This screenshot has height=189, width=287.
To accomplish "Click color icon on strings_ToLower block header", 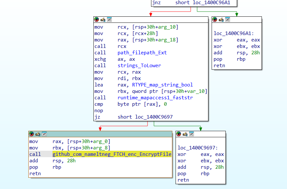I will click(96, 20).
